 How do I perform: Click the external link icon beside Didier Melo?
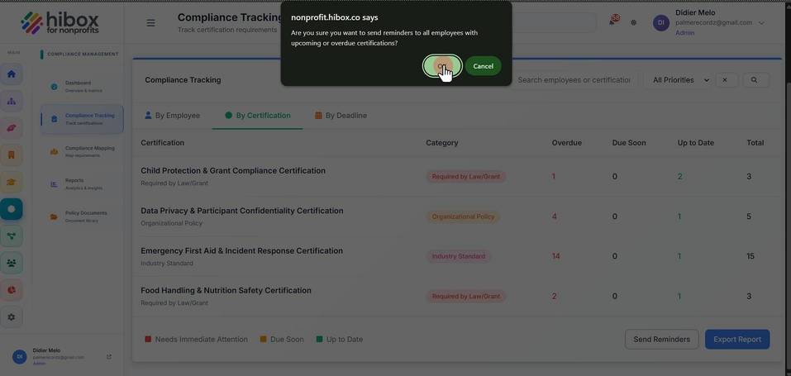click(x=109, y=356)
